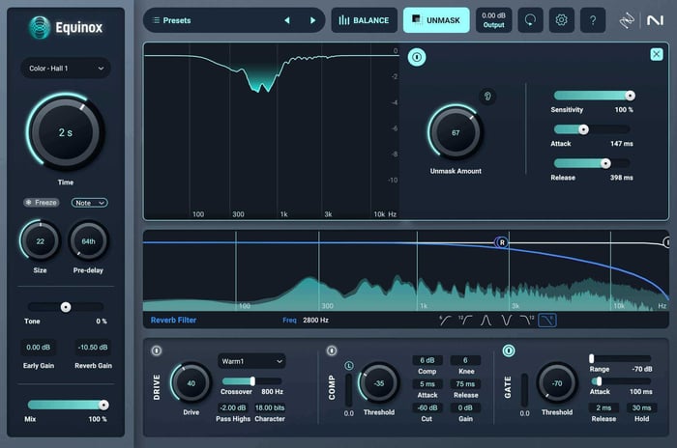Select the 12 dB low-pass filter shape
This screenshot has height=448, width=677.
527,320
